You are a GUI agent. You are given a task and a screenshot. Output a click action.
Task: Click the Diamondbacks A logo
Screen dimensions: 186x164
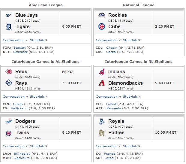pyautogui.click(x=102, y=83)
